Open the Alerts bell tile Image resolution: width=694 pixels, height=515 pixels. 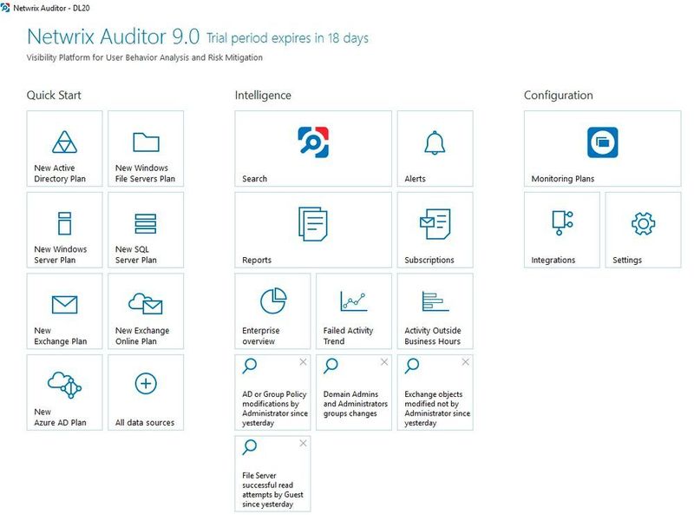[435, 149]
